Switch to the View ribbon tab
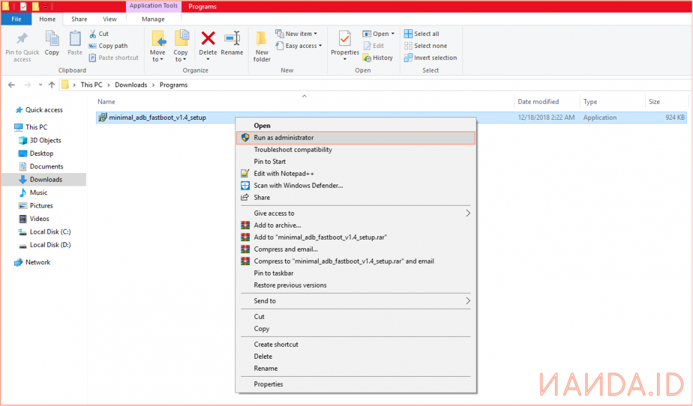 [x=110, y=19]
